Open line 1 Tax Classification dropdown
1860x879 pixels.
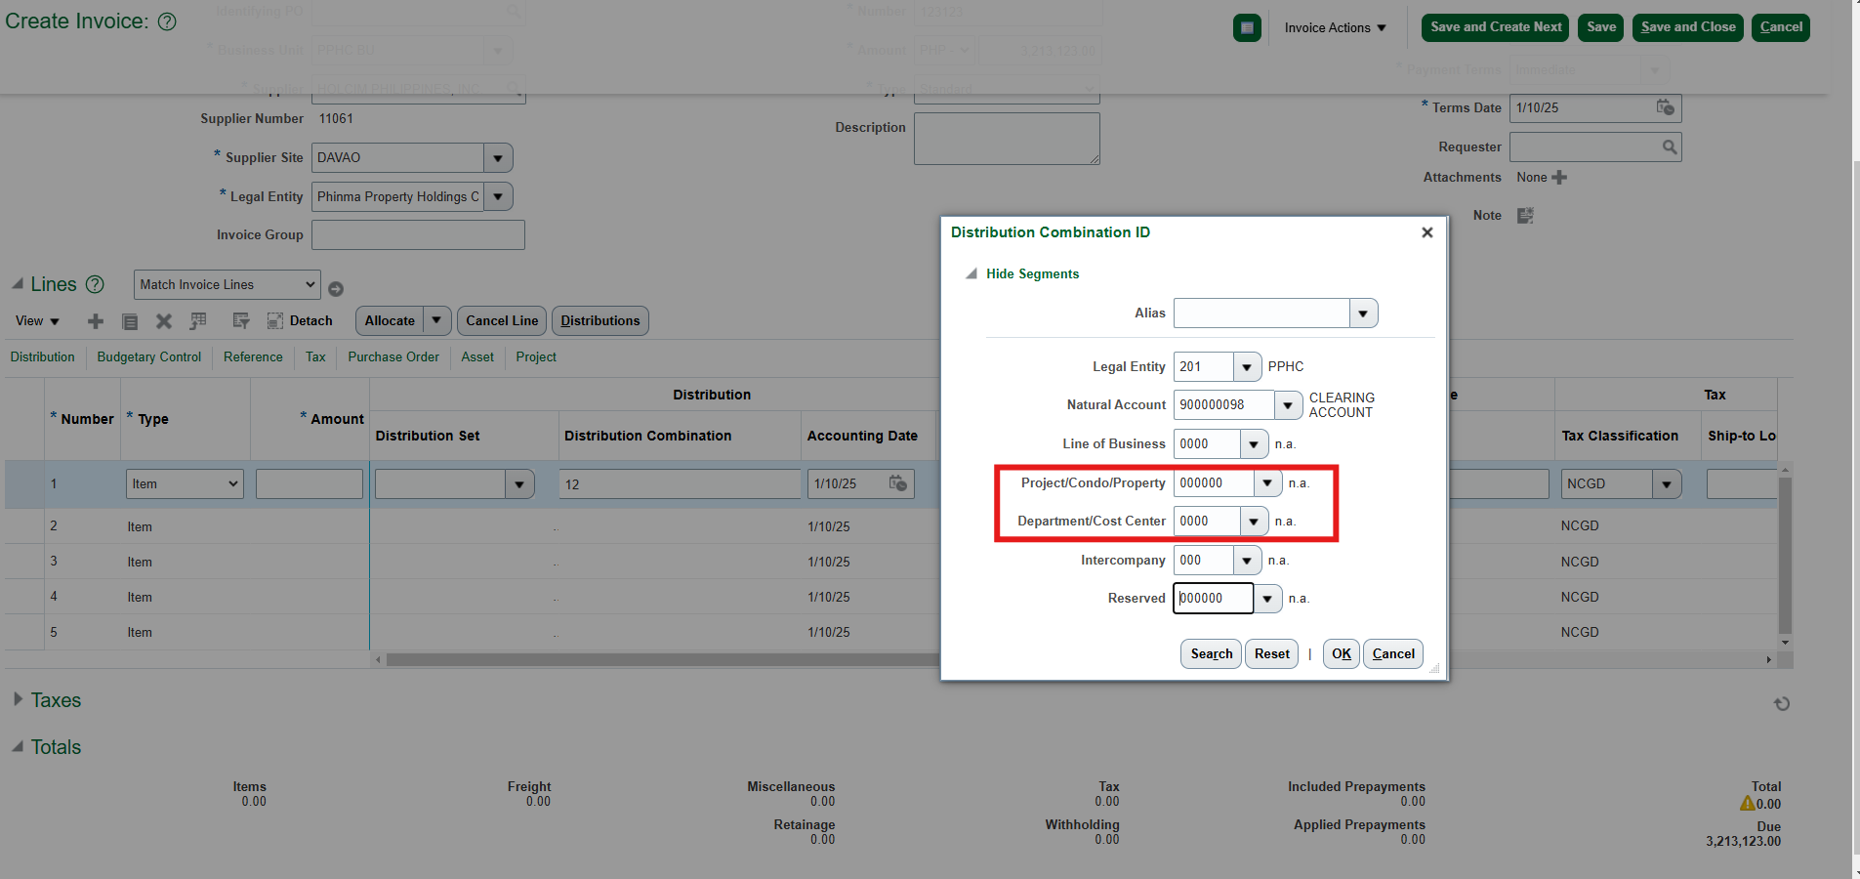click(1667, 484)
